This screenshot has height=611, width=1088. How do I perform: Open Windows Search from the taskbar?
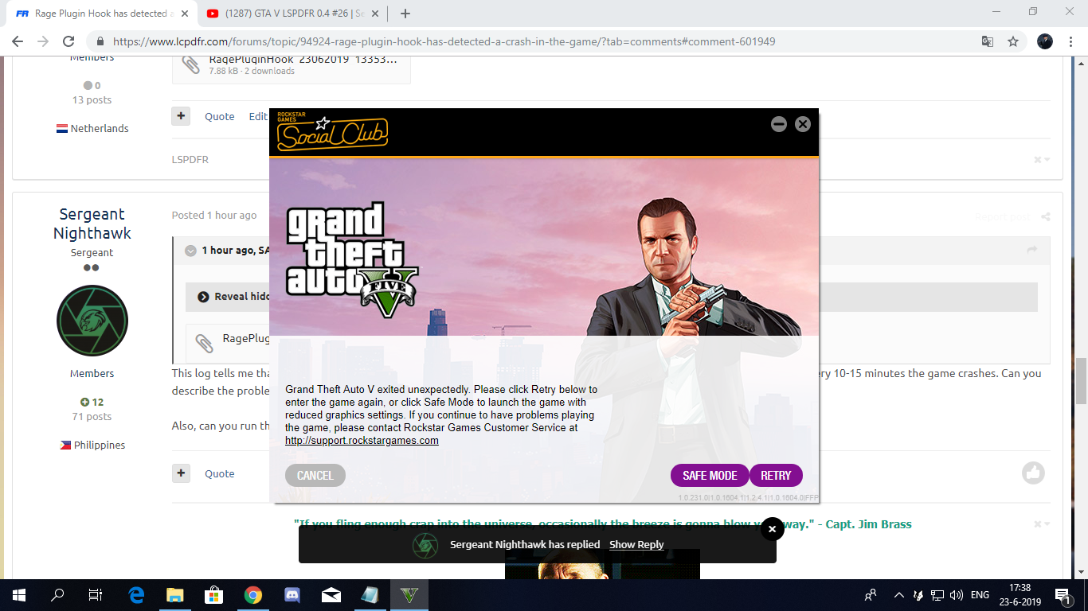pos(57,594)
